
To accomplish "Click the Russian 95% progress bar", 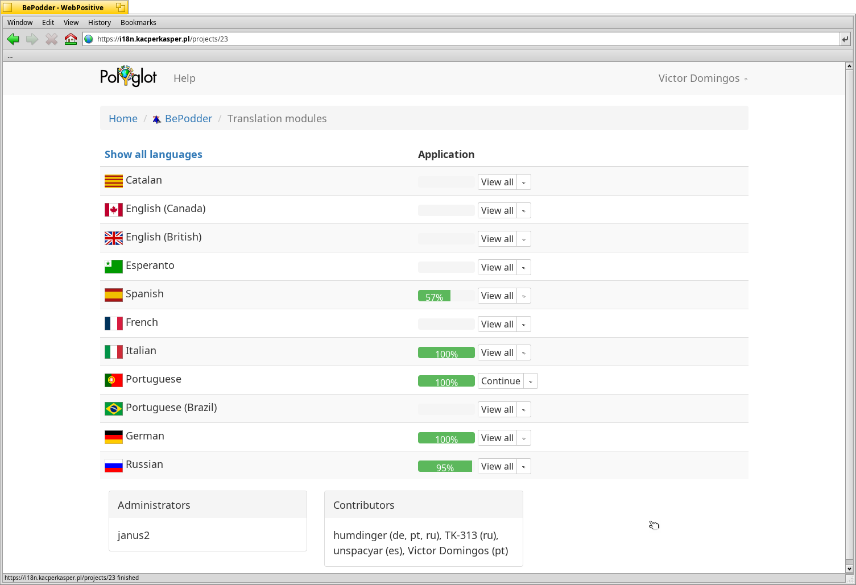I will (446, 466).
